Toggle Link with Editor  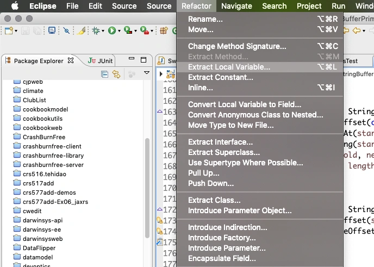pos(116,74)
